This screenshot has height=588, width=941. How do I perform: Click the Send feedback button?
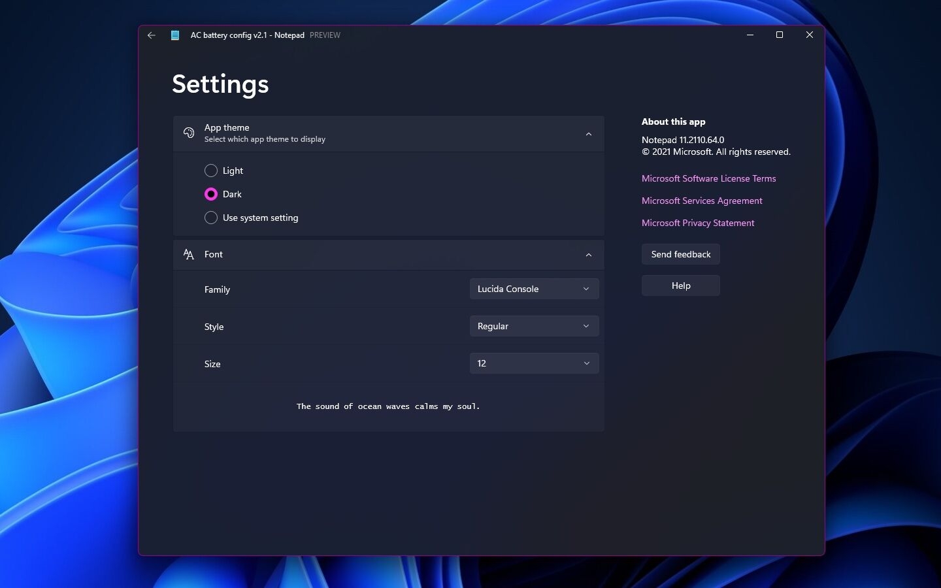(680, 254)
